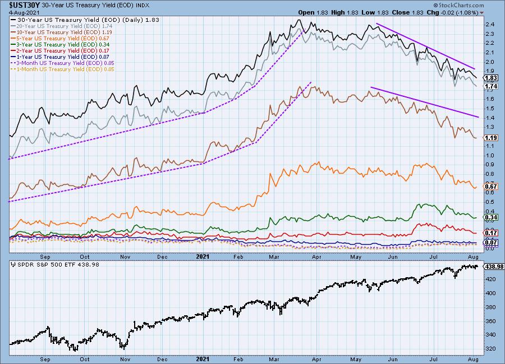Click the 2021 label on upper chart axis
Image resolution: width=505 pixels, height=364 pixels.
coord(203,256)
